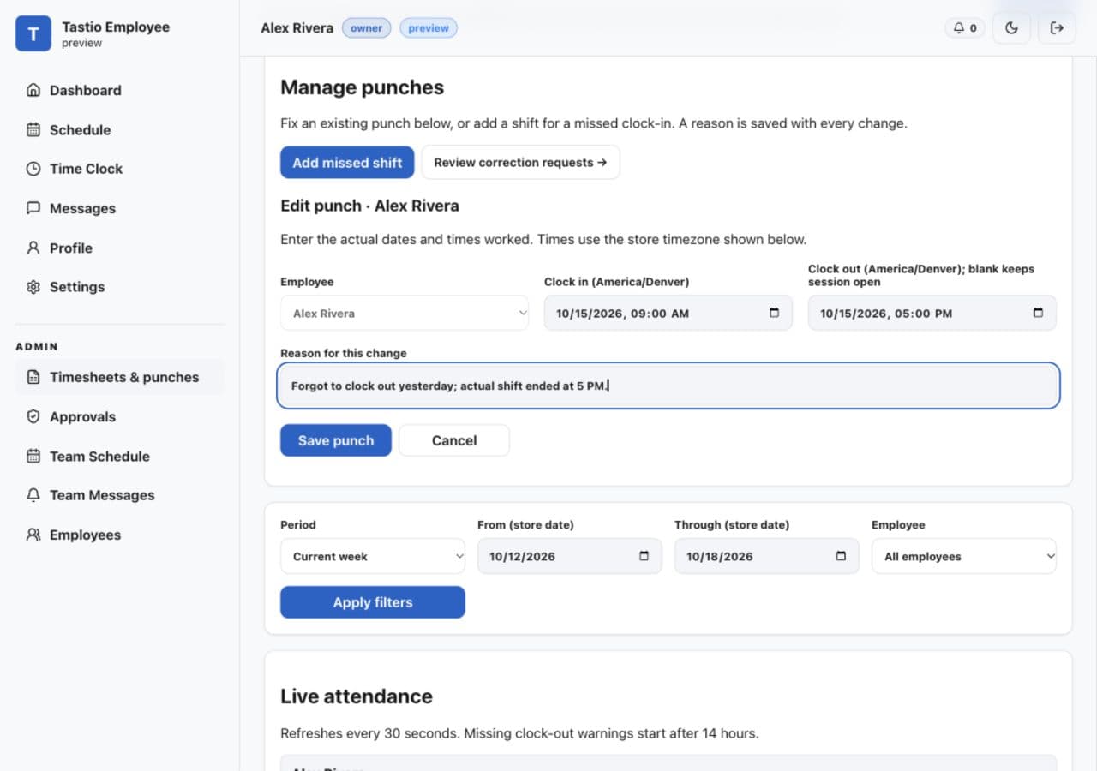Open the Schedule sidebar item
The image size is (1097, 771).
[120, 129]
